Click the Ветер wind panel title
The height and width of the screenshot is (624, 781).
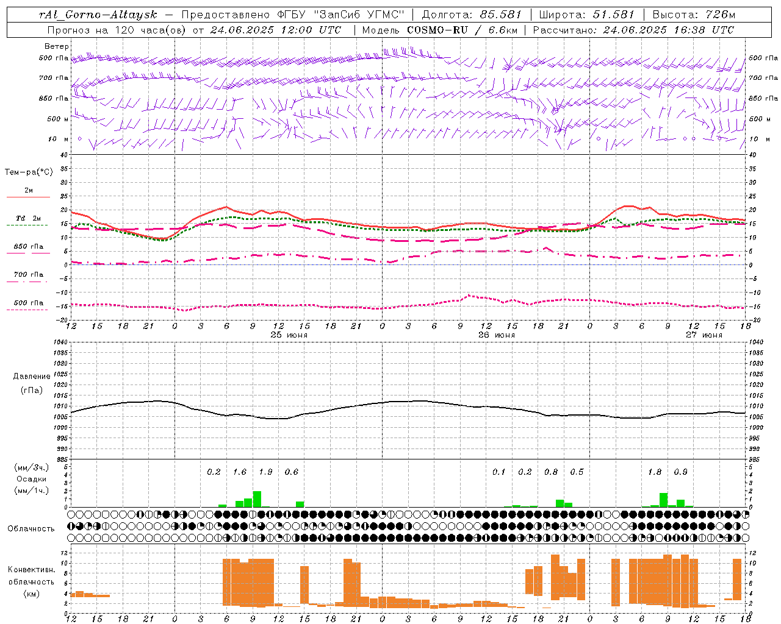(x=56, y=46)
